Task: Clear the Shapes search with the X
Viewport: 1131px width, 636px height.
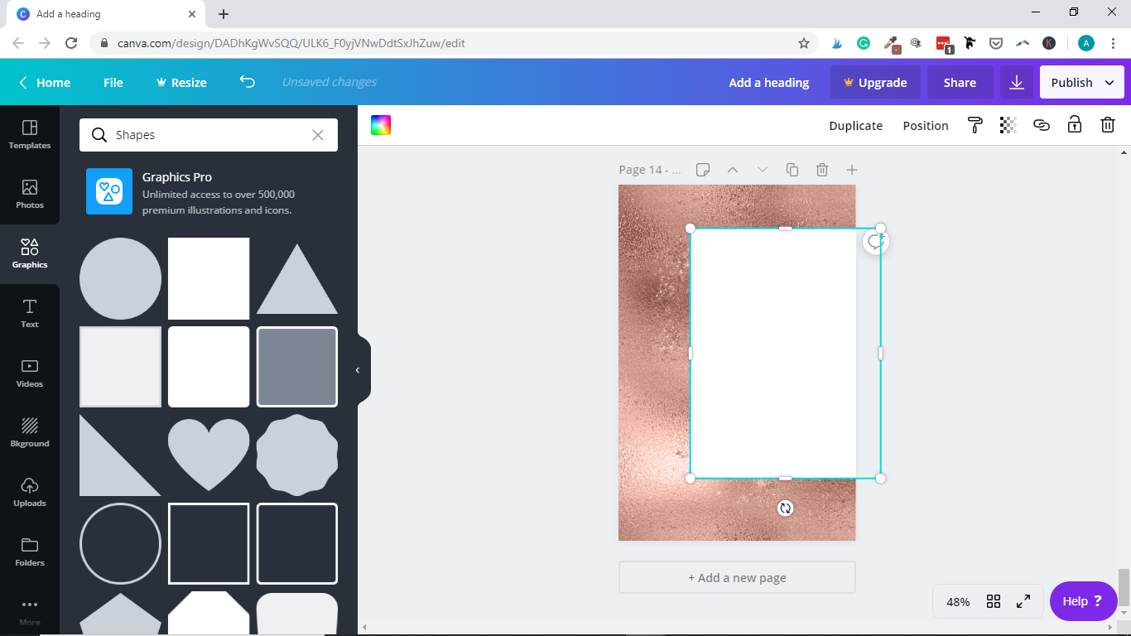Action: pos(318,135)
